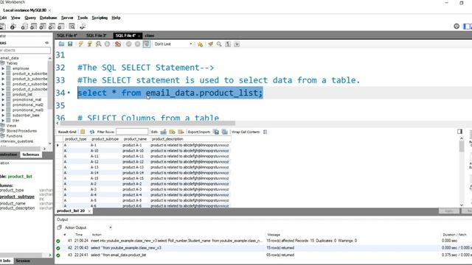
Task: Toggle the result side panel icon
Action: [x=459, y=132]
